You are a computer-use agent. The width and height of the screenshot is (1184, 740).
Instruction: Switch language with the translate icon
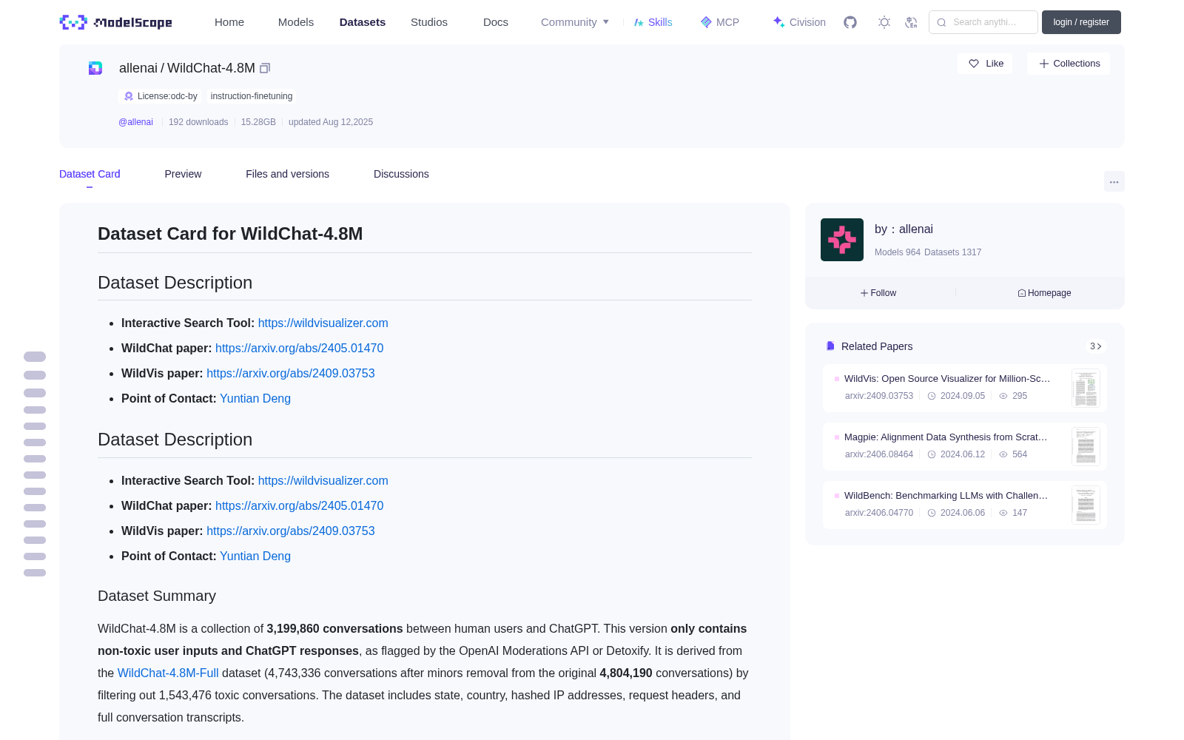point(911,22)
